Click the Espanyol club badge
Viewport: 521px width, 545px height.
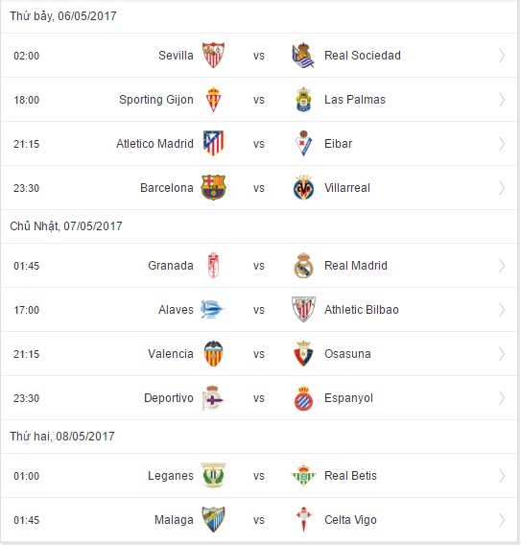click(x=303, y=398)
